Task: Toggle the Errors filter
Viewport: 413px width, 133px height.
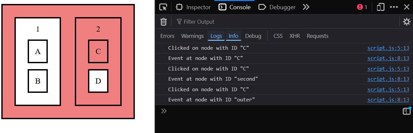Action: coord(167,36)
